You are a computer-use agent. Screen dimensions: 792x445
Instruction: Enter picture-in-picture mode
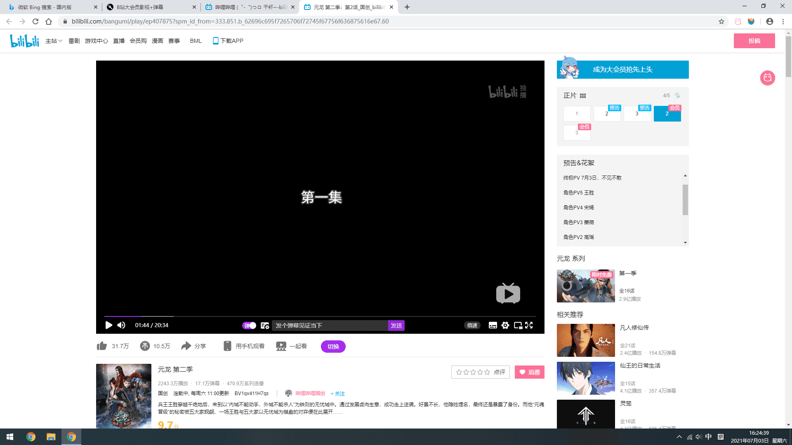click(518, 325)
